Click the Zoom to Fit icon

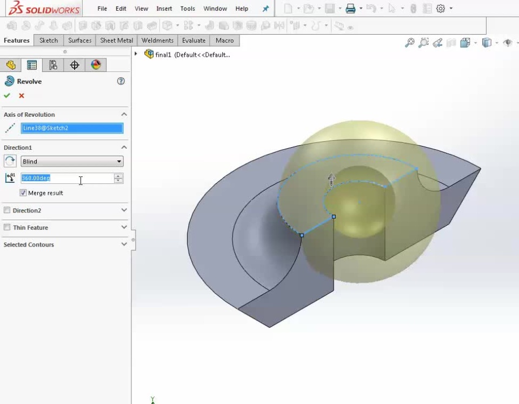[x=410, y=43]
